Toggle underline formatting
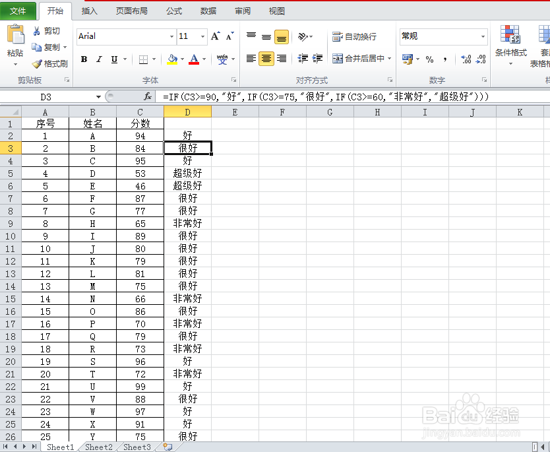The image size is (550, 452). [x=114, y=59]
